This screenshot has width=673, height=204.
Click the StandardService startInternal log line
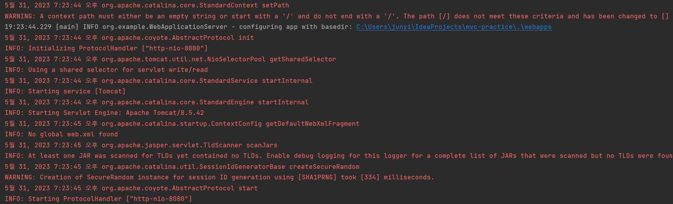[x=159, y=81]
